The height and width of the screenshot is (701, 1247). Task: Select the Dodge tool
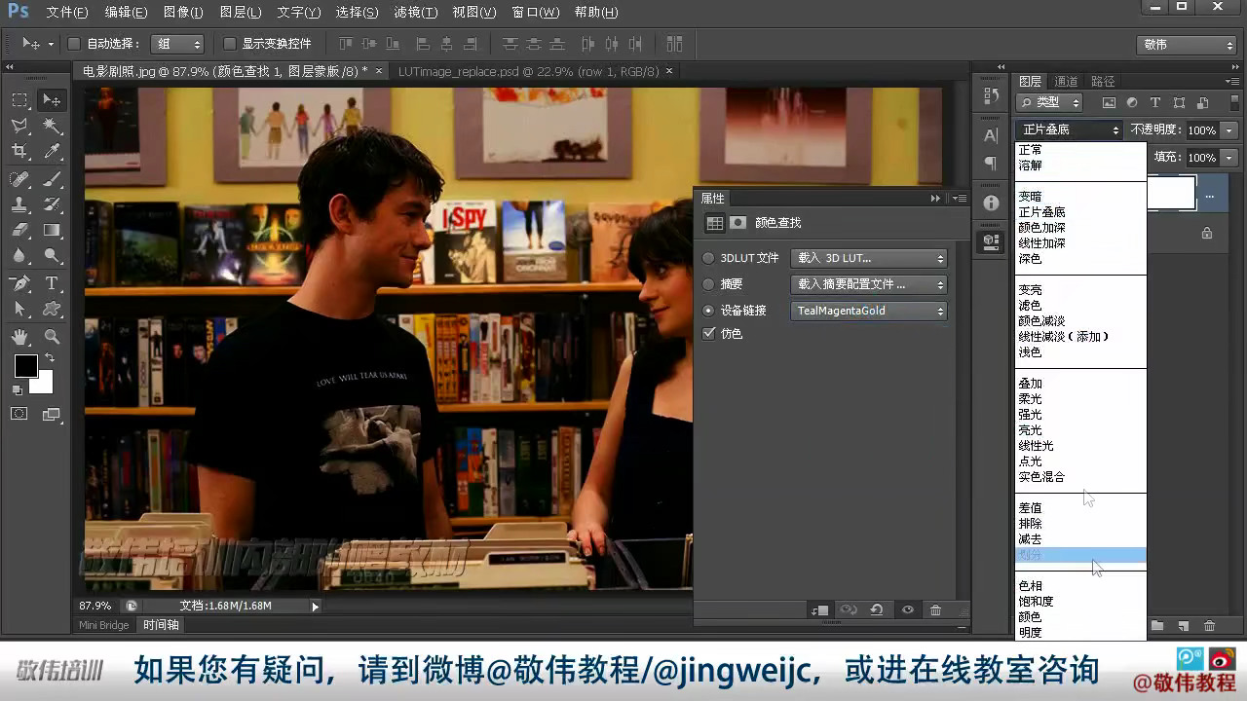click(x=52, y=255)
